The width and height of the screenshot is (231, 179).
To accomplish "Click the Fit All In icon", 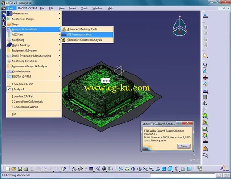I will 127,169.
